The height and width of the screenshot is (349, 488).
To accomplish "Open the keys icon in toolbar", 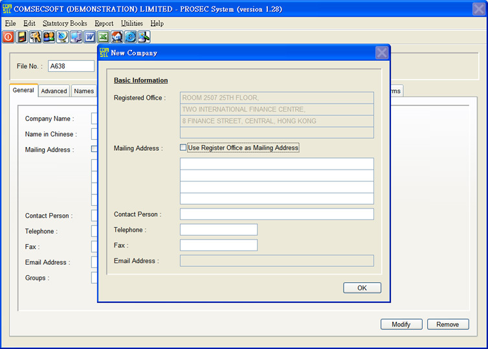I will click(35, 37).
